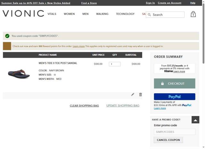Click the Checkout button
This screenshot has width=205, height=149.
(175, 83)
